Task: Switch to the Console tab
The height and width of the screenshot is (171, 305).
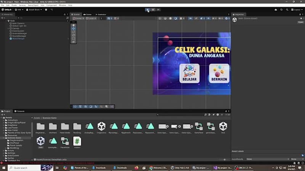Action: coord(19,111)
